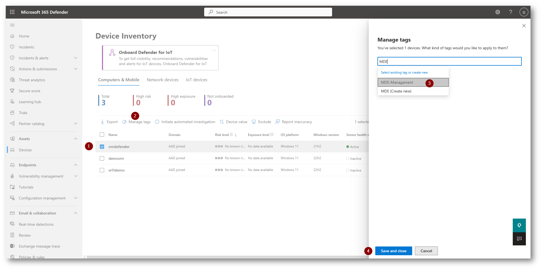This screenshot has width=542, height=270.
Task: Check the demovm device checkbox
Action: pos(102,158)
